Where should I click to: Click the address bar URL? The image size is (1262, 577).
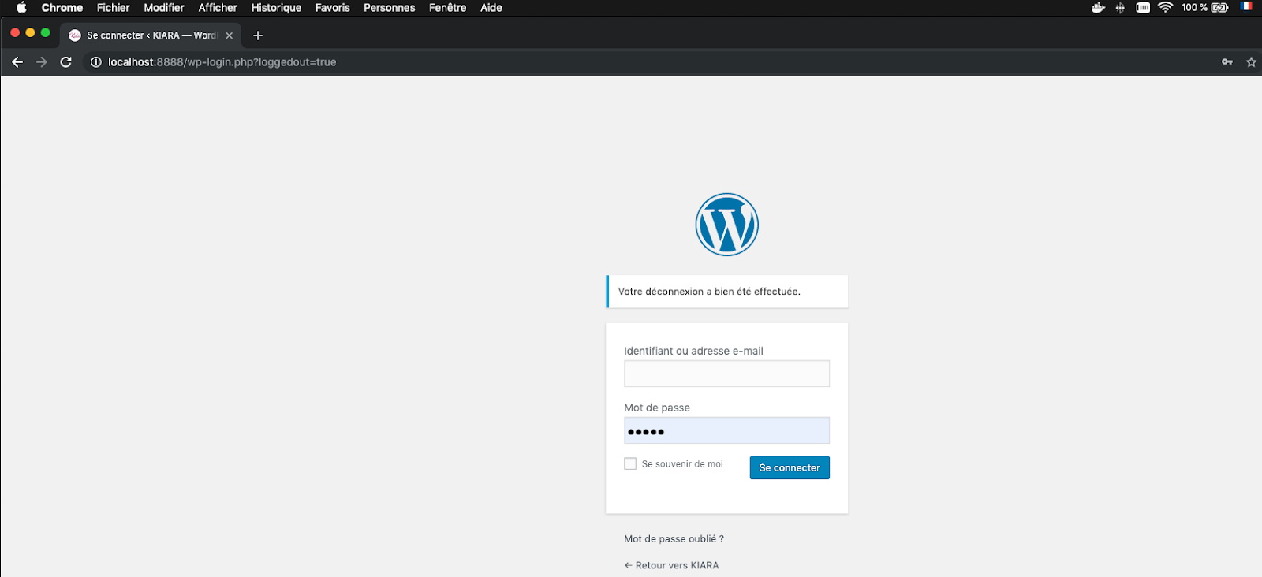point(222,62)
